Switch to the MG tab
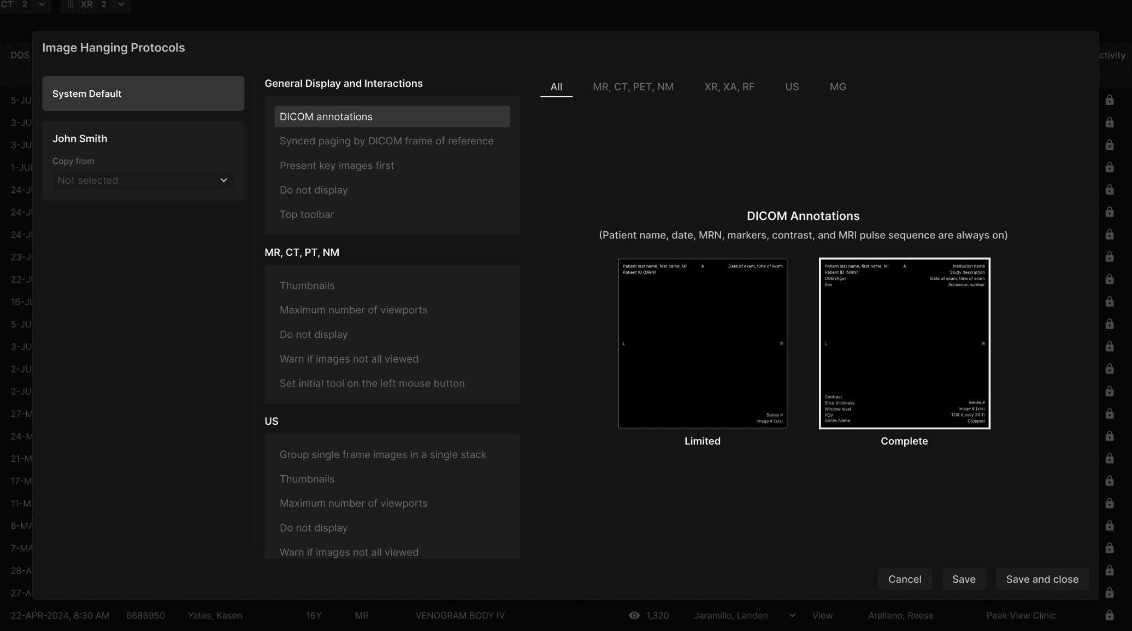The image size is (1132, 631). pos(838,87)
